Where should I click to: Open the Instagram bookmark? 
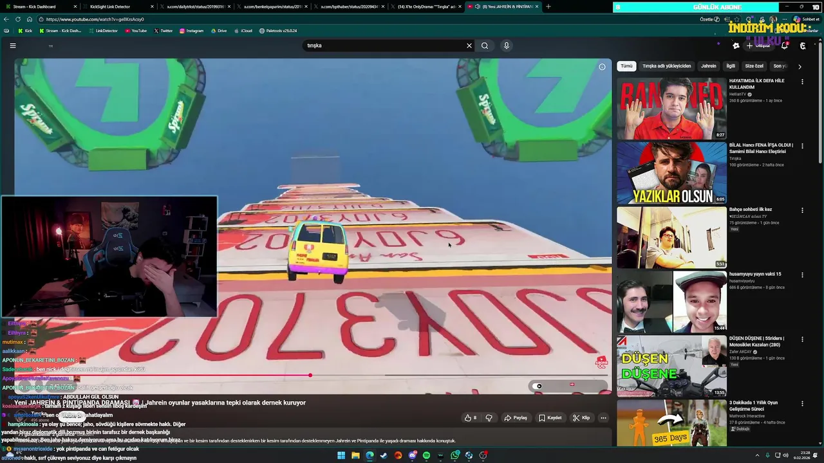coord(191,31)
